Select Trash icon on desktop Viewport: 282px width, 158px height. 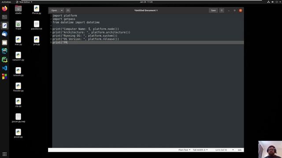(18, 25)
